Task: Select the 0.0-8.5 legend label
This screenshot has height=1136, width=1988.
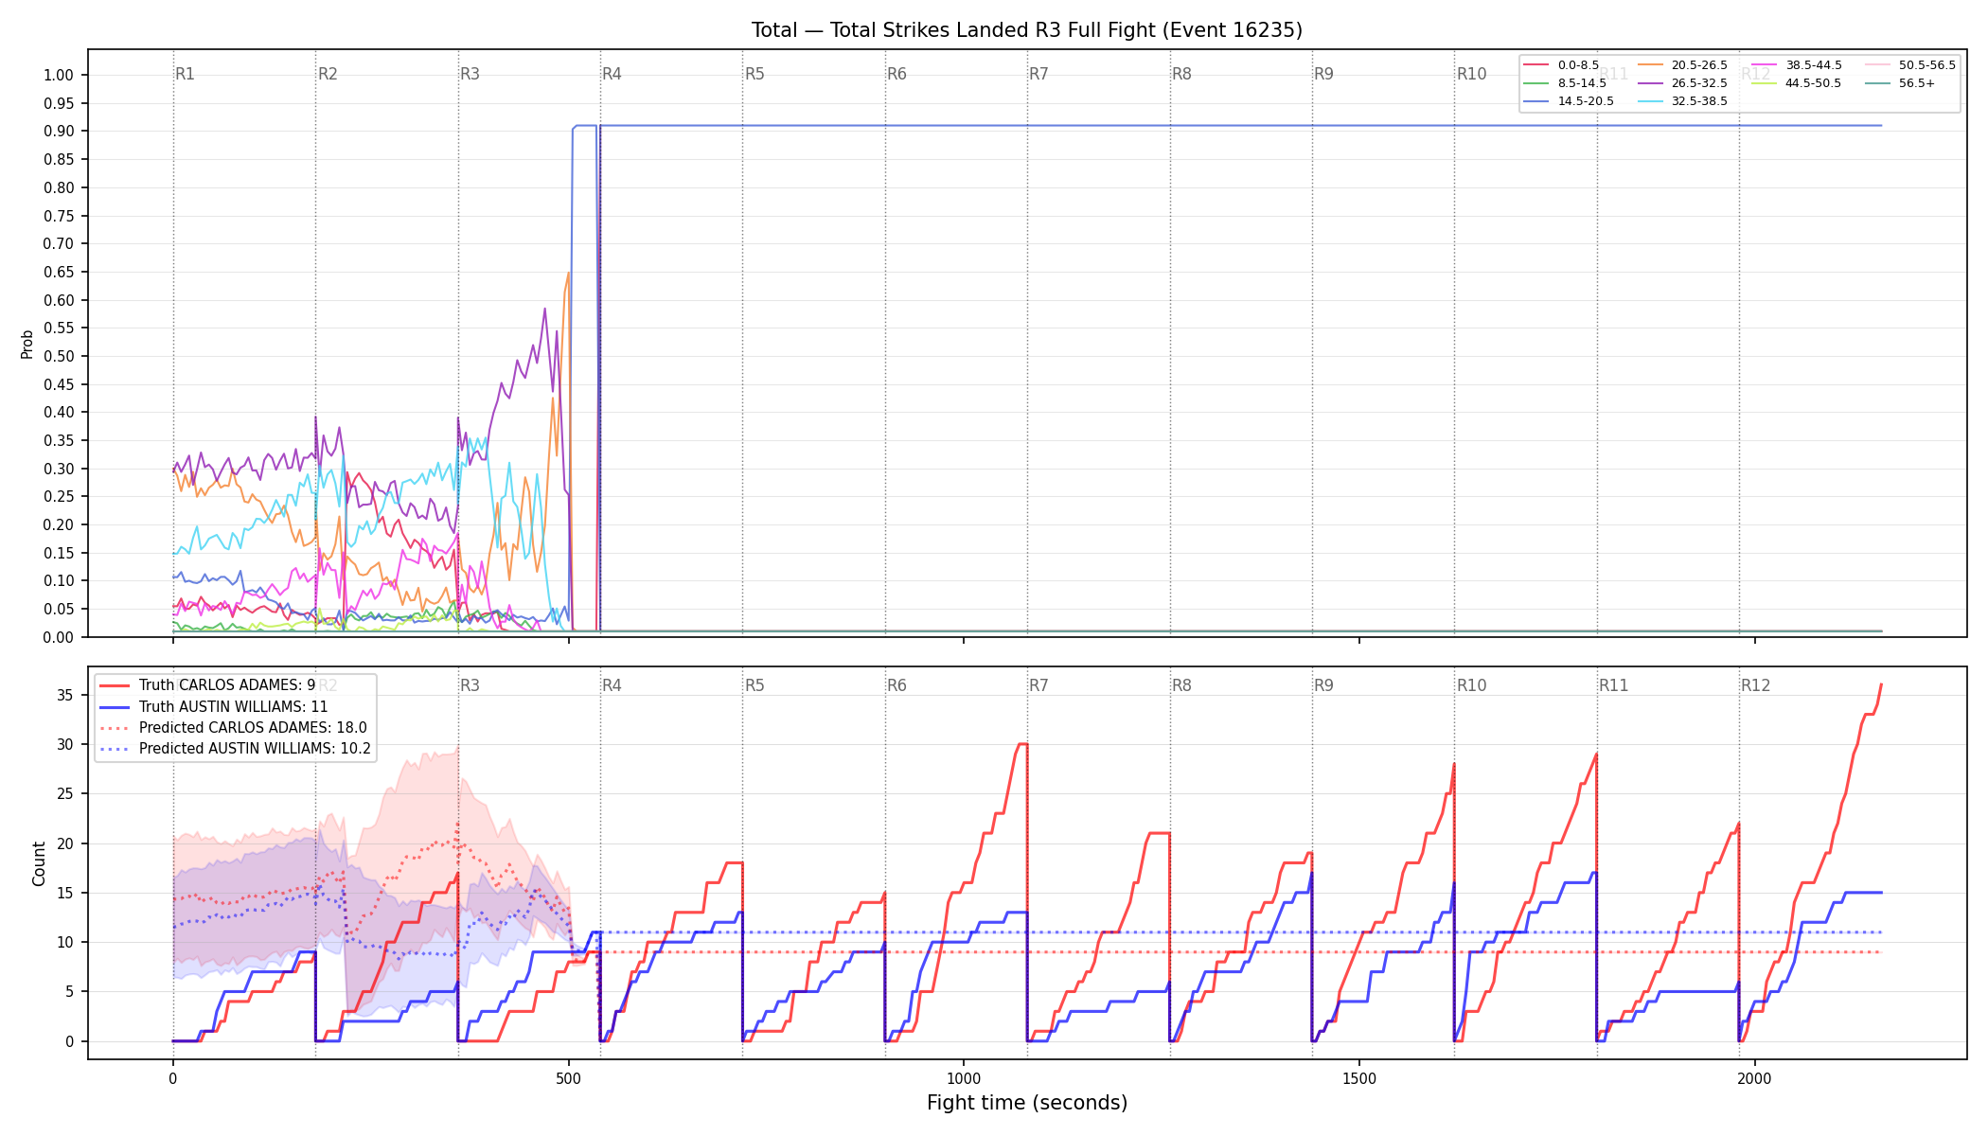Action: click(x=1578, y=65)
